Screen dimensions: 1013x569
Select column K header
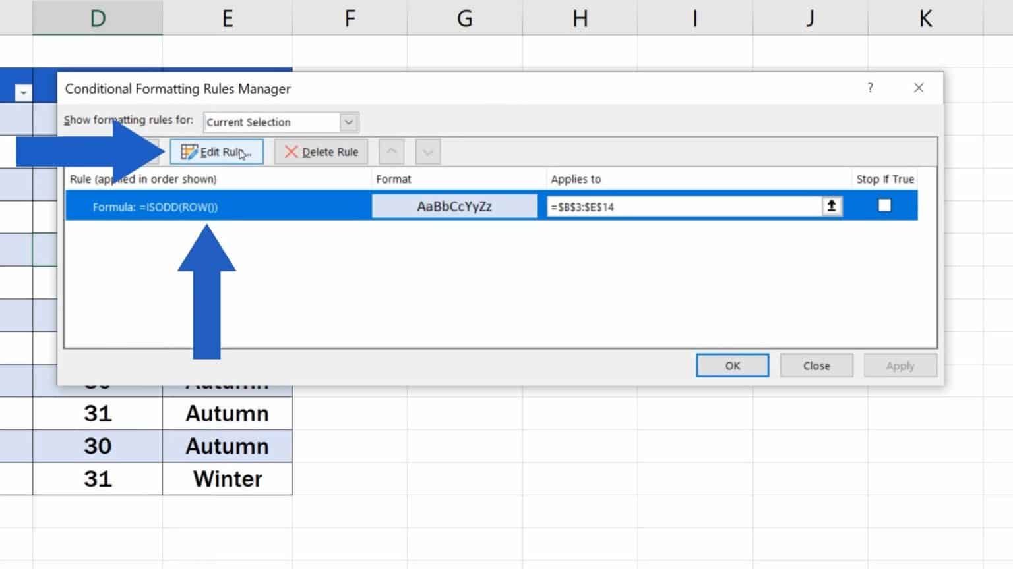coord(925,18)
